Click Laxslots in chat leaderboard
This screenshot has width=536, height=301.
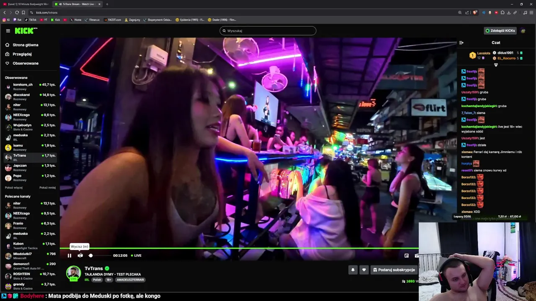point(484,53)
